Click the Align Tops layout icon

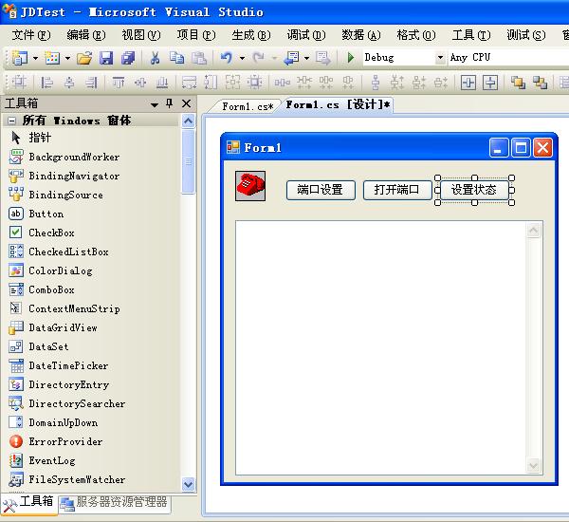coord(119,83)
